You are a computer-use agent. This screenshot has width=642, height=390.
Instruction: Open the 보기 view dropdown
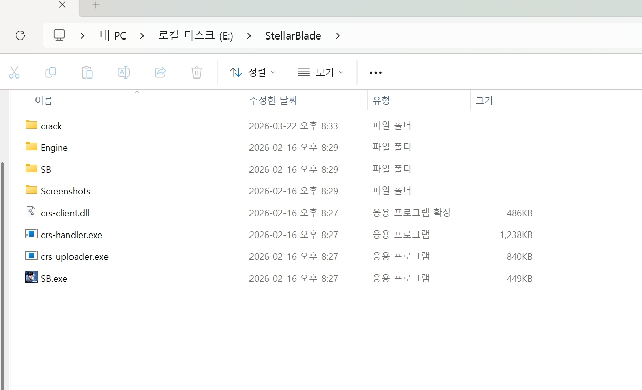point(320,72)
